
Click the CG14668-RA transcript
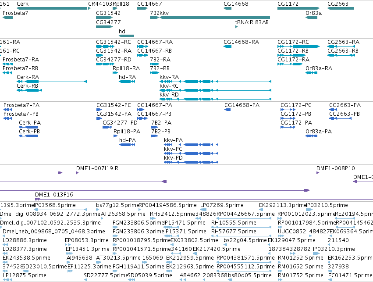[227, 46]
